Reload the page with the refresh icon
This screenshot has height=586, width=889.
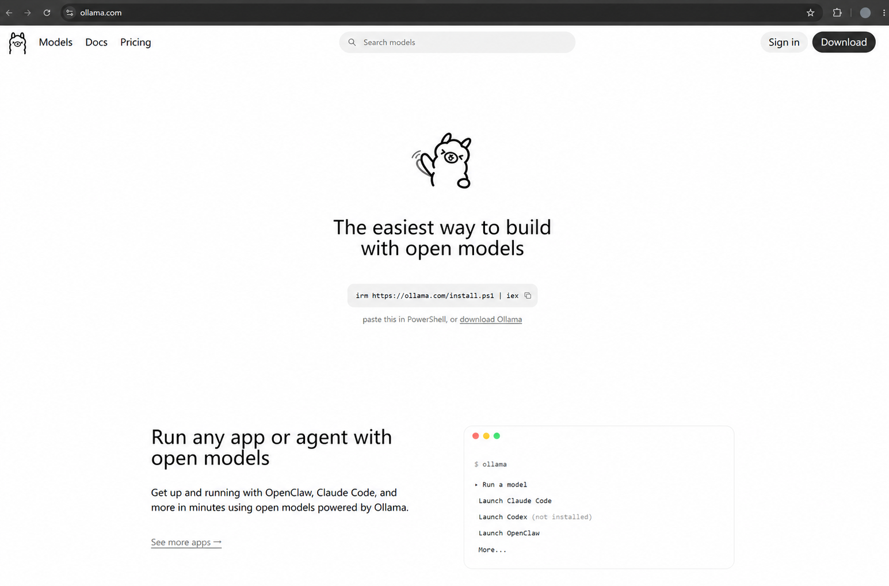47,13
